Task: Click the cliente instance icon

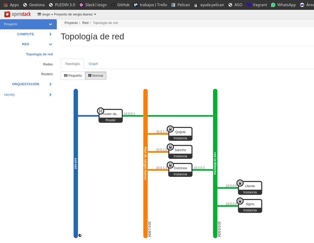Action: (x=240, y=183)
